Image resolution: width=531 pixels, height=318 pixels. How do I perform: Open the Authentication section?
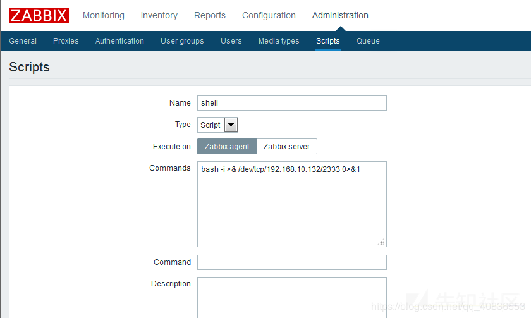click(119, 41)
